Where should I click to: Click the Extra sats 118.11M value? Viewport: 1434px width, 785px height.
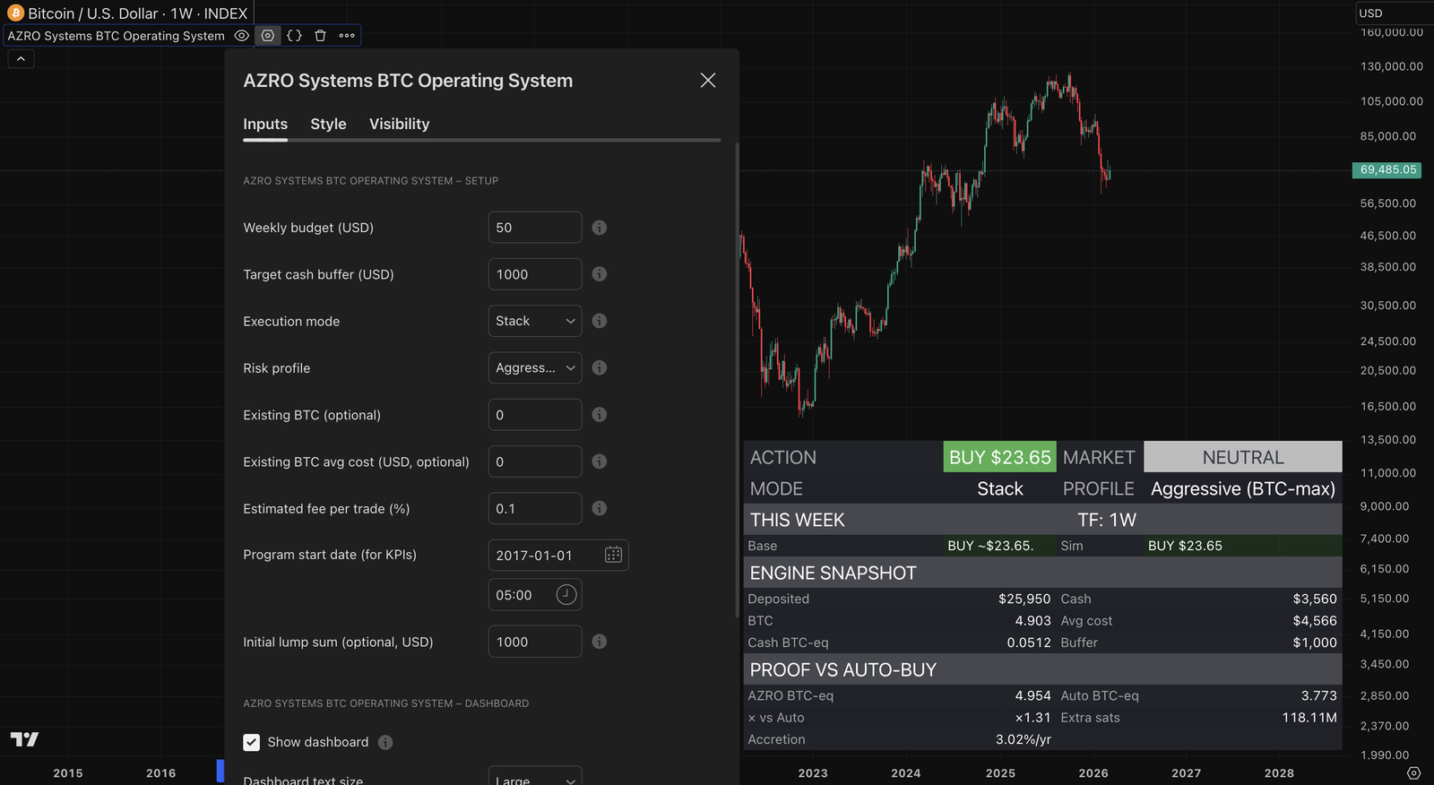(x=1309, y=717)
